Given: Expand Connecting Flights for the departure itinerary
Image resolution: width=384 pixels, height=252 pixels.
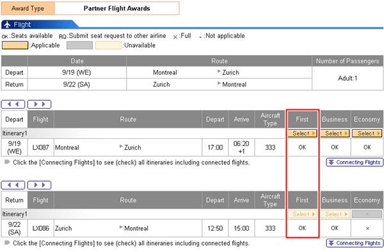Looking at the screenshot, I should (355, 162).
